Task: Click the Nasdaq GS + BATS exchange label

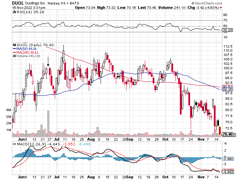Action: pos(64,3)
